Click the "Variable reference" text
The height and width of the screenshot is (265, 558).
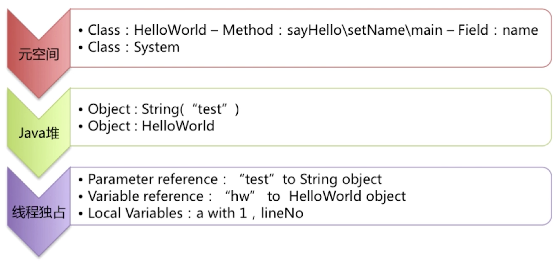tap(146, 196)
